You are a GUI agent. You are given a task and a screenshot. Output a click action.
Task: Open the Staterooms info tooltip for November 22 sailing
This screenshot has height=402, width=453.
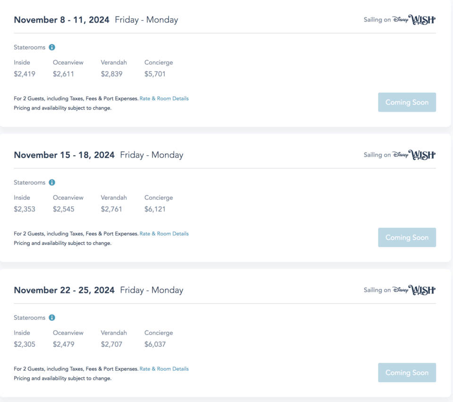(x=52, y=318)
